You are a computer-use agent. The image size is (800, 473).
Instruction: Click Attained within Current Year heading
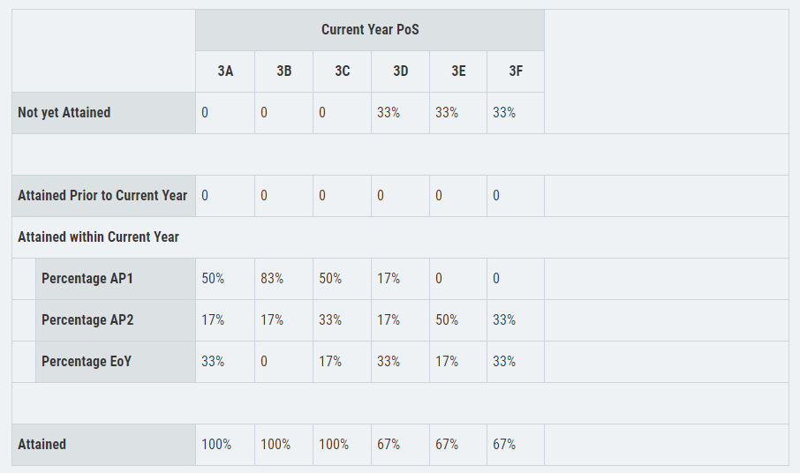pyautogui.click(x=98, y=237)
